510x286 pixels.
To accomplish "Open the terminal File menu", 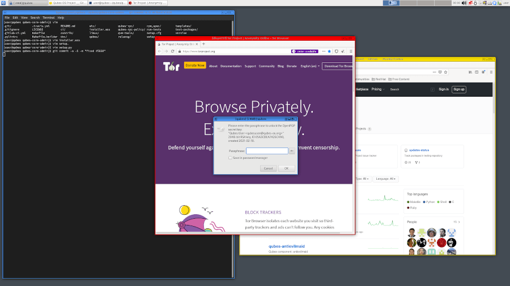I will tap(7, 18).
